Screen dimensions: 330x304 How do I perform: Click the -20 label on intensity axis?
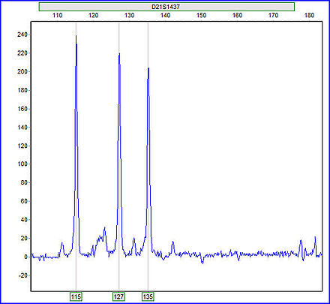click(x=22, y=275)
